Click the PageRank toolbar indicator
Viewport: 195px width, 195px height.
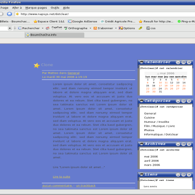[57, 28]
